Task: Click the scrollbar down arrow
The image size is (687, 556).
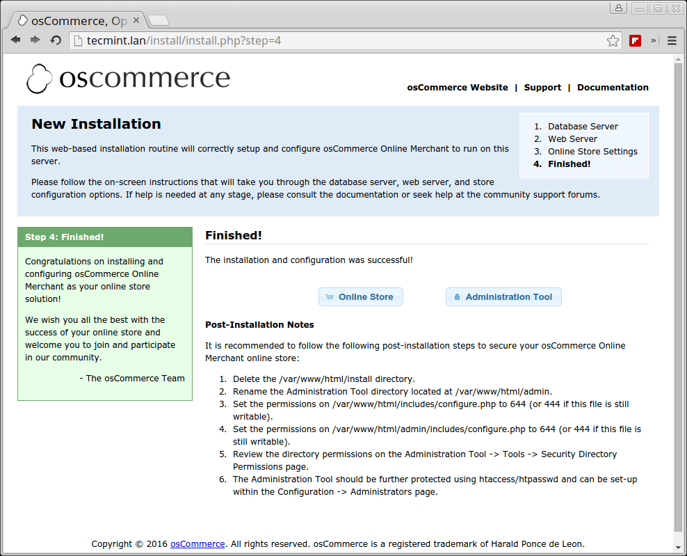Action: 678,548
